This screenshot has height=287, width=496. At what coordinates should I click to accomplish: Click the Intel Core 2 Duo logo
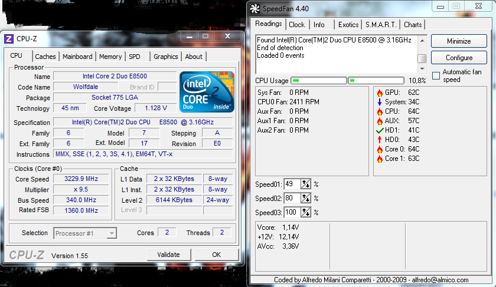(x=207, y=92)
